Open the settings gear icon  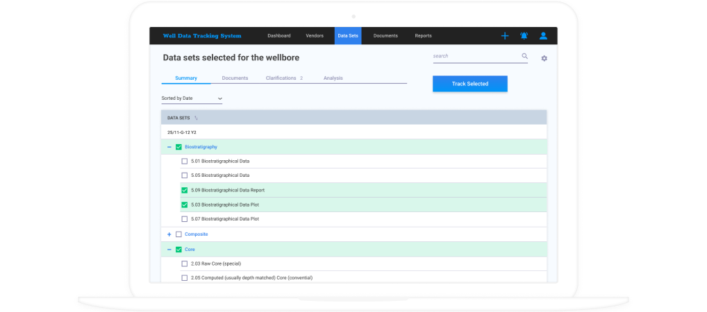coord(544,58)
